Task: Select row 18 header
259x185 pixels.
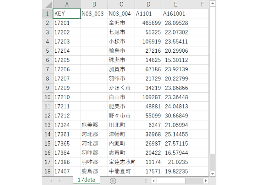Action: point(48,172)
